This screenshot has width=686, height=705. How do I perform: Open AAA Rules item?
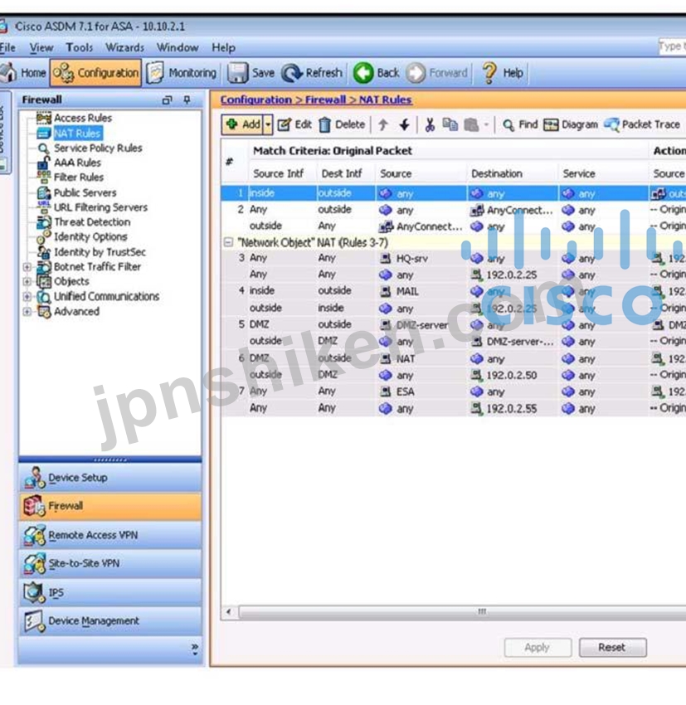point(77,163)
